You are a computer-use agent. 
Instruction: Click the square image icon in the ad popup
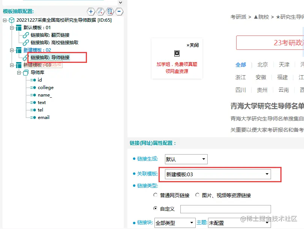(177, 53)
